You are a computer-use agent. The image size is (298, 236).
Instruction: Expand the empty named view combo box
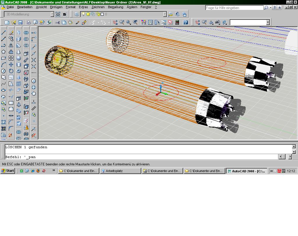pyautogui.click(x=268, y=22)
